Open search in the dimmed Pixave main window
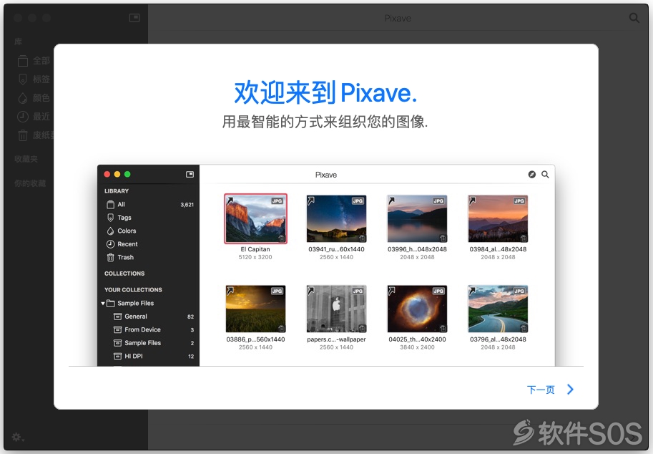The image size is (653, 454). click(x=634, y=18)
